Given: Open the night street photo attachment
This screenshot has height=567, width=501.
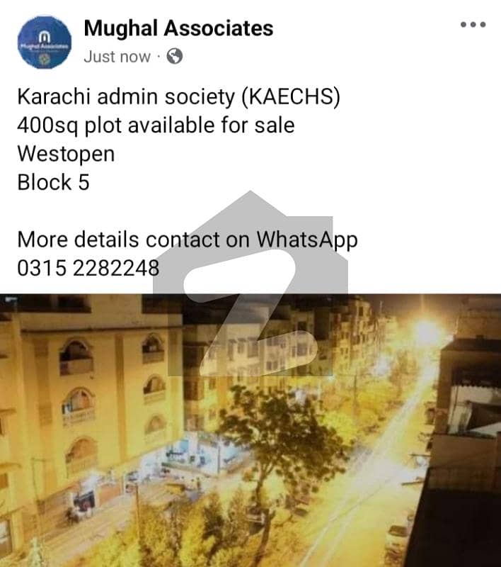Looking at the screenshot, I should (x=250, y=430).
